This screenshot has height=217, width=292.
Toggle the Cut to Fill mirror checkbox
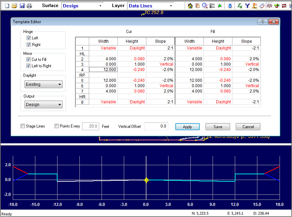click(x=29, y=60)
